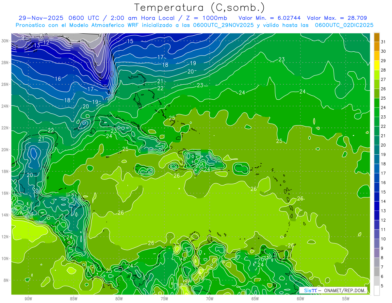Click the contour label 16 over the Gulf
Image resolution: width=392 pixels, height=303 pixels.
pos(58,79)
